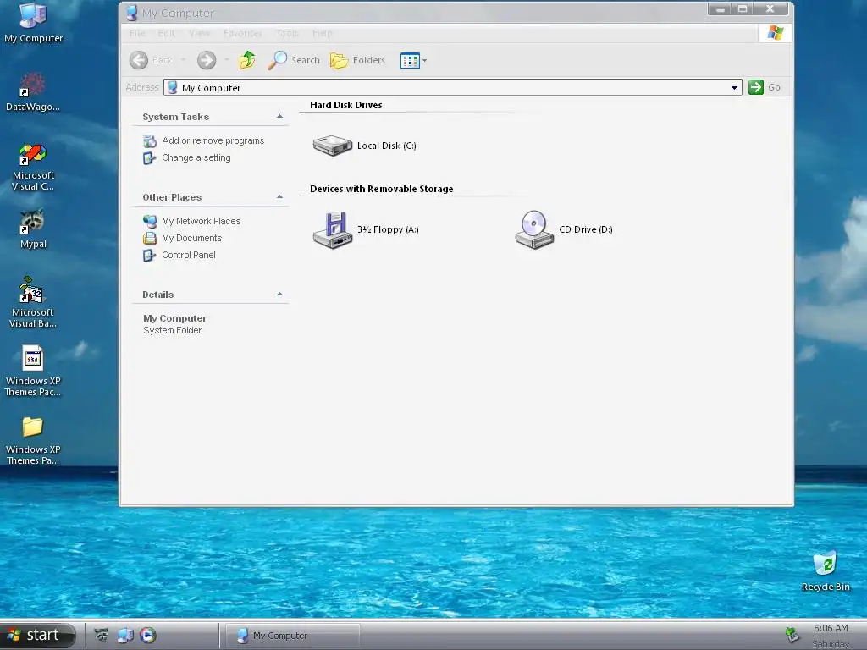Select the Local Disk (C:) drive icon
867x650 pixels.
pos(332,146)
